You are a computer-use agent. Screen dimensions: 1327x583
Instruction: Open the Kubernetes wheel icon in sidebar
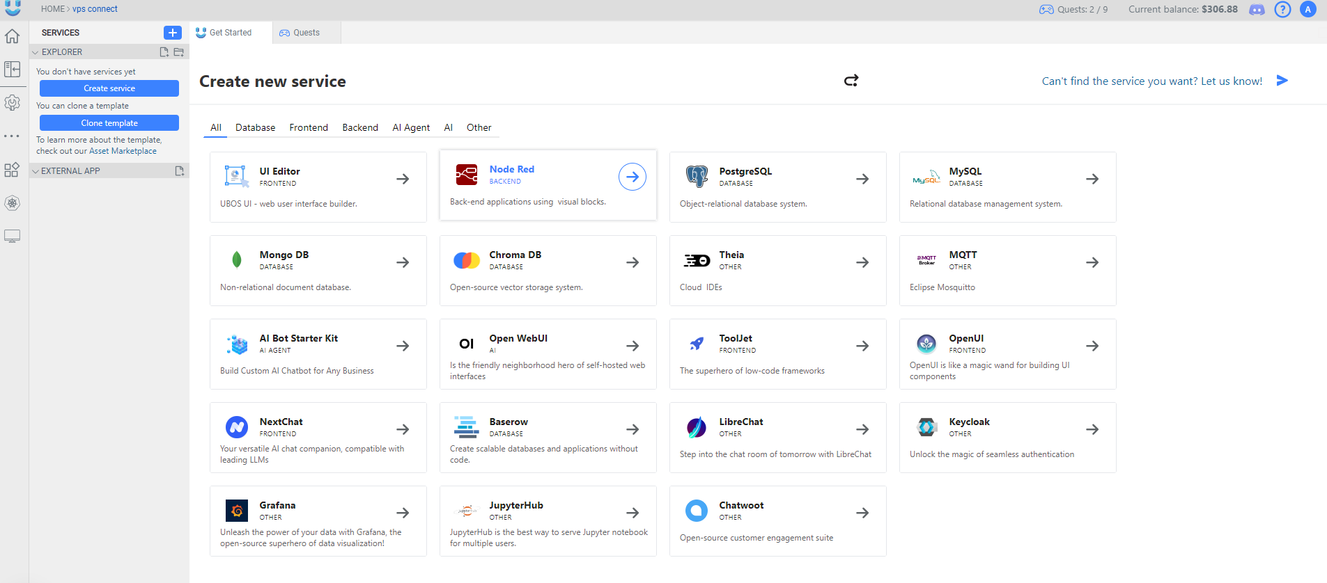[x=12, y=203]
